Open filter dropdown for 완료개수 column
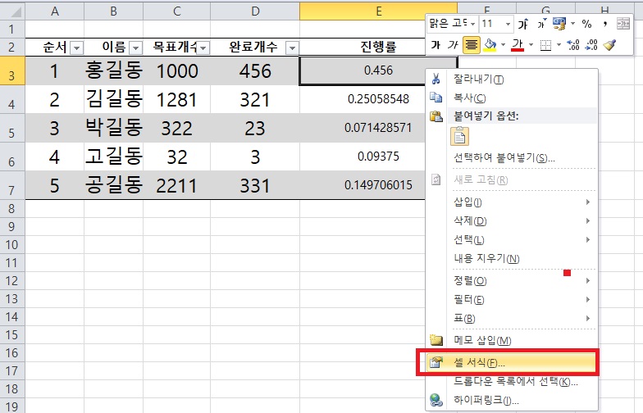 point(292,48)
